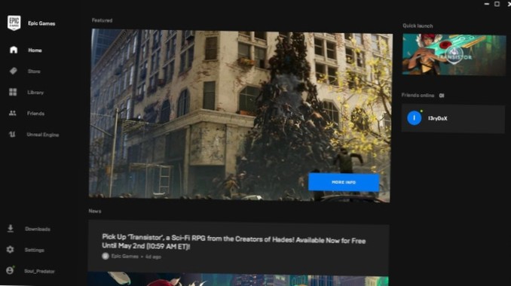Select the Home house icon
Image resolution: width=511 pixels, height=286 pixels.
coord(14,50)
